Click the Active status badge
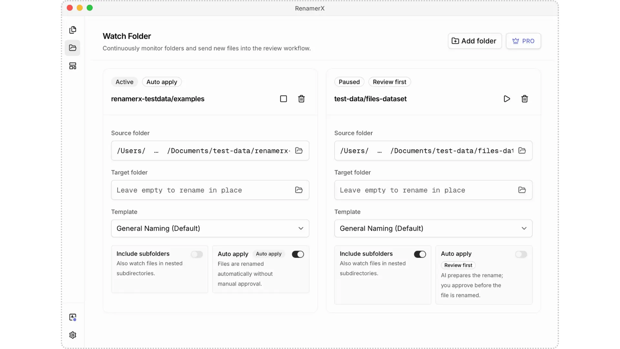Viewport: 620px width, 349px height. tap(124, 82)
